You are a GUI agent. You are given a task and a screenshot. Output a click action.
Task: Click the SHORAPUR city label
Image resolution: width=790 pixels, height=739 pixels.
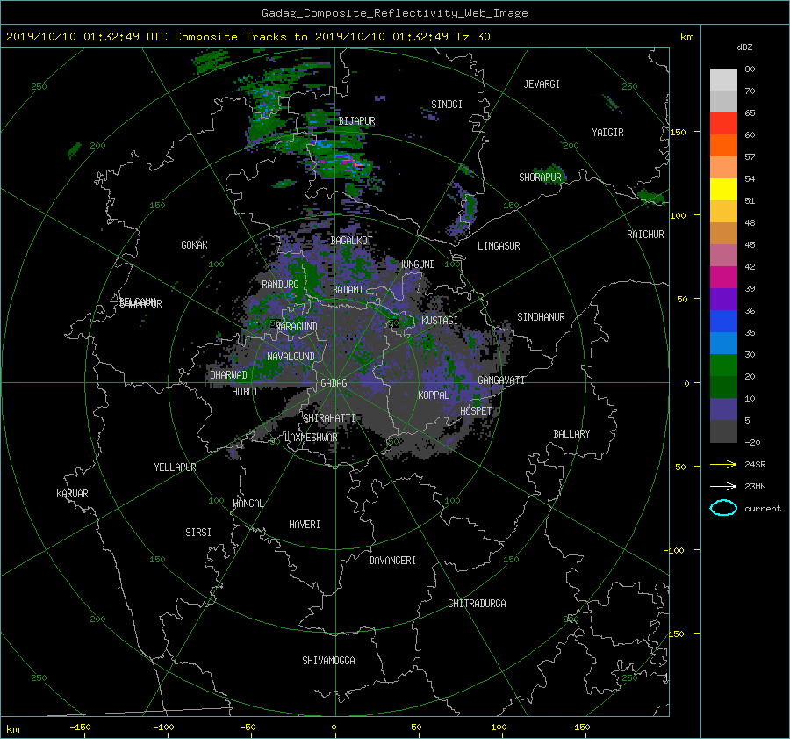(540, 177)
